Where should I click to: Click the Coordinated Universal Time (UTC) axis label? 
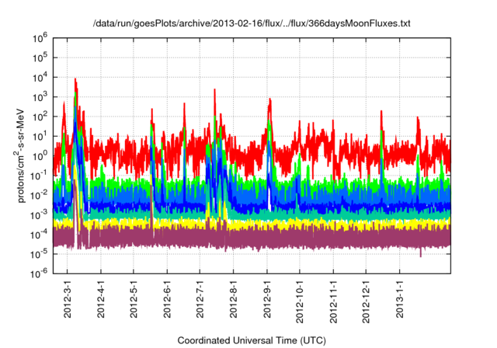tap(251, 340)
